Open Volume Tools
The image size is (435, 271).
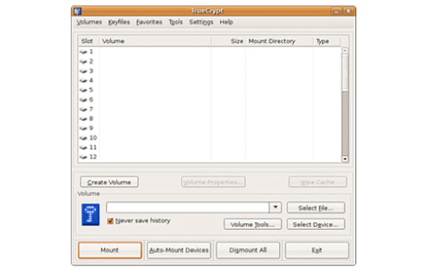253,225
